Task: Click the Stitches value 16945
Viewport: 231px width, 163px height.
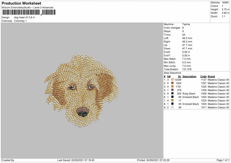Action: point(225,3)
